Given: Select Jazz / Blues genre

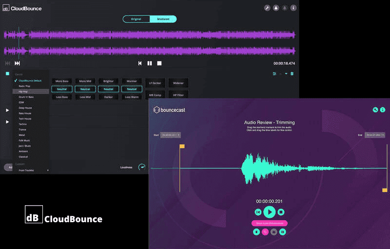Looking at the screenshot, I should (31, 146).
